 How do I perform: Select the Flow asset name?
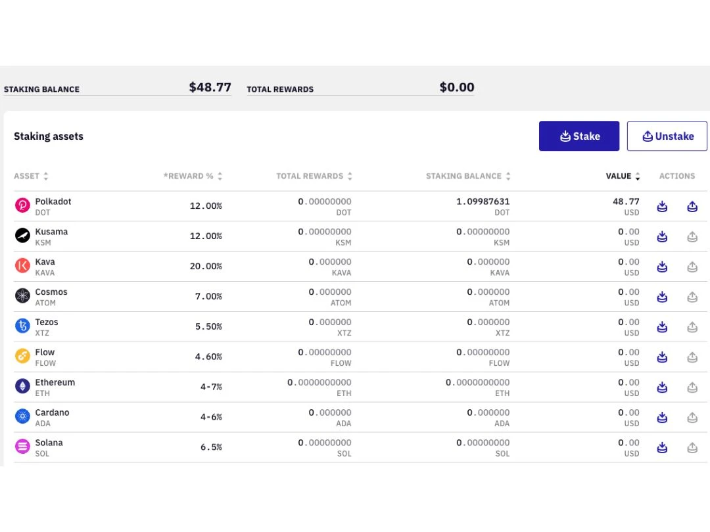(x=45, y=352)
